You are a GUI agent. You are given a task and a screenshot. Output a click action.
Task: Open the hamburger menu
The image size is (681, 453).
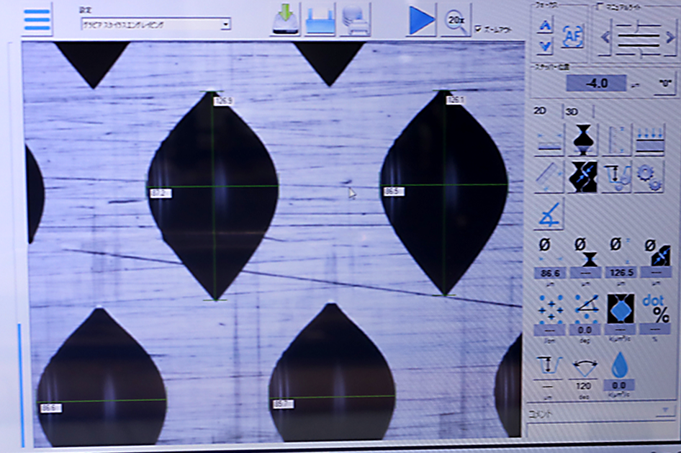tap(37, 19)
